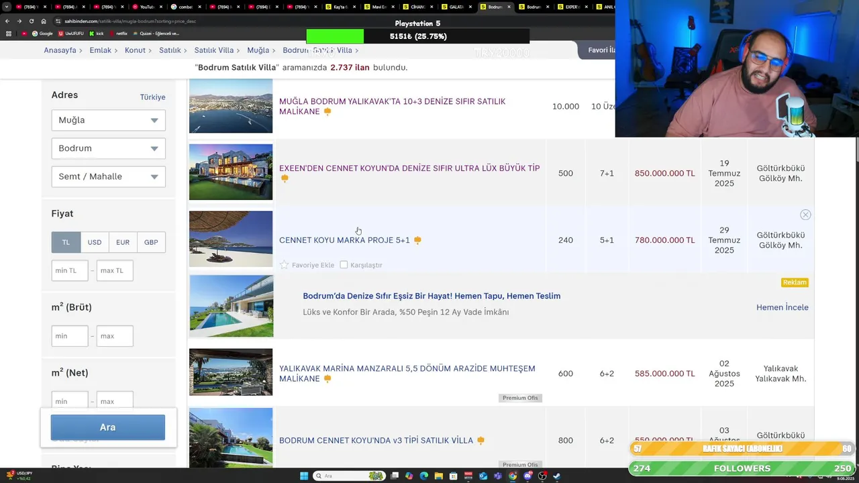Dismiss the Cennet Koyu Marka Proje row's X
This screenshot has width=859, height=483.
click(805, 215)
